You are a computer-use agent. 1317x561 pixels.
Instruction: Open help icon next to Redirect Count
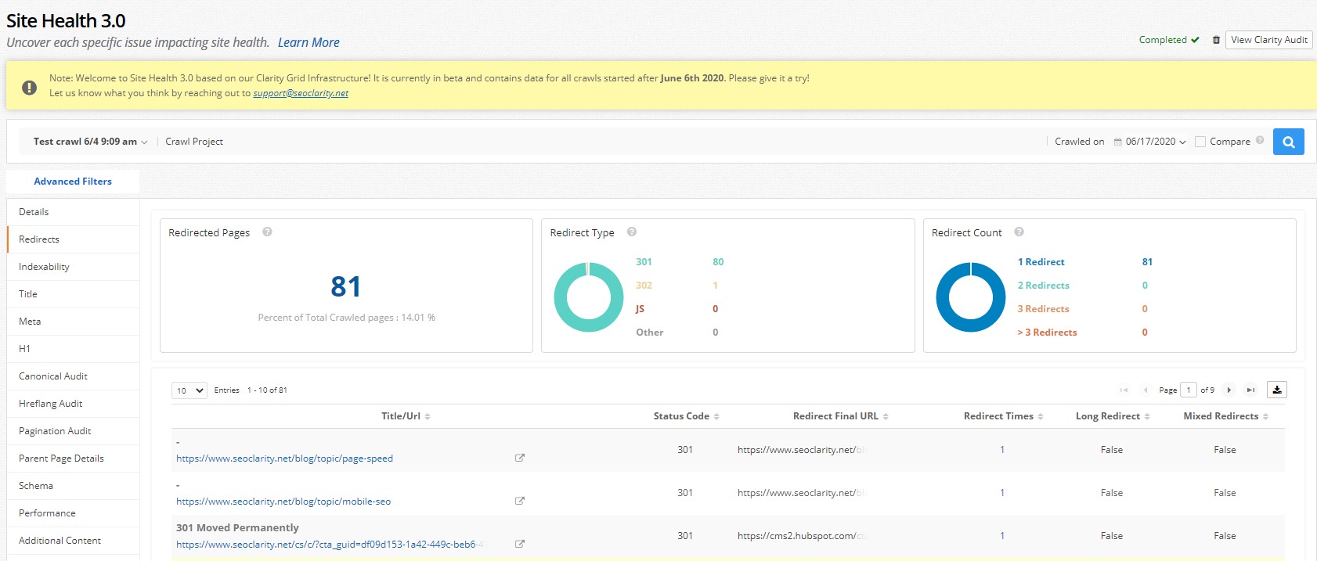click(x=1019, y=232)
